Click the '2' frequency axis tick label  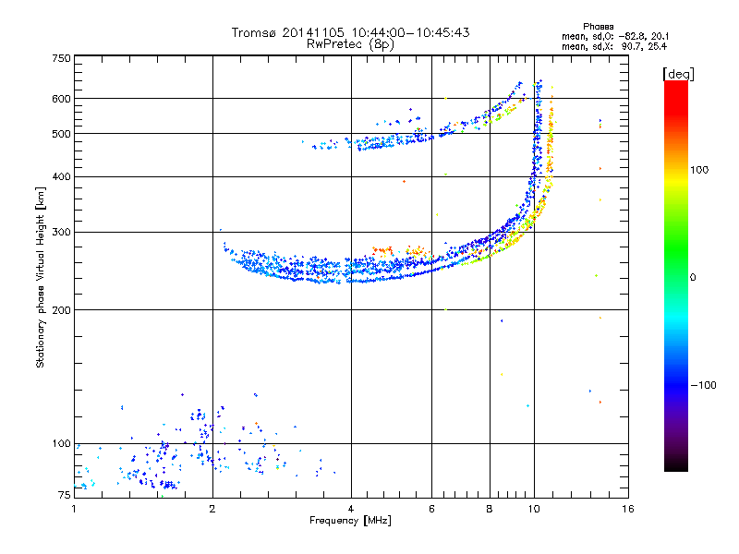pyautogui.click(x=212, y=509)
